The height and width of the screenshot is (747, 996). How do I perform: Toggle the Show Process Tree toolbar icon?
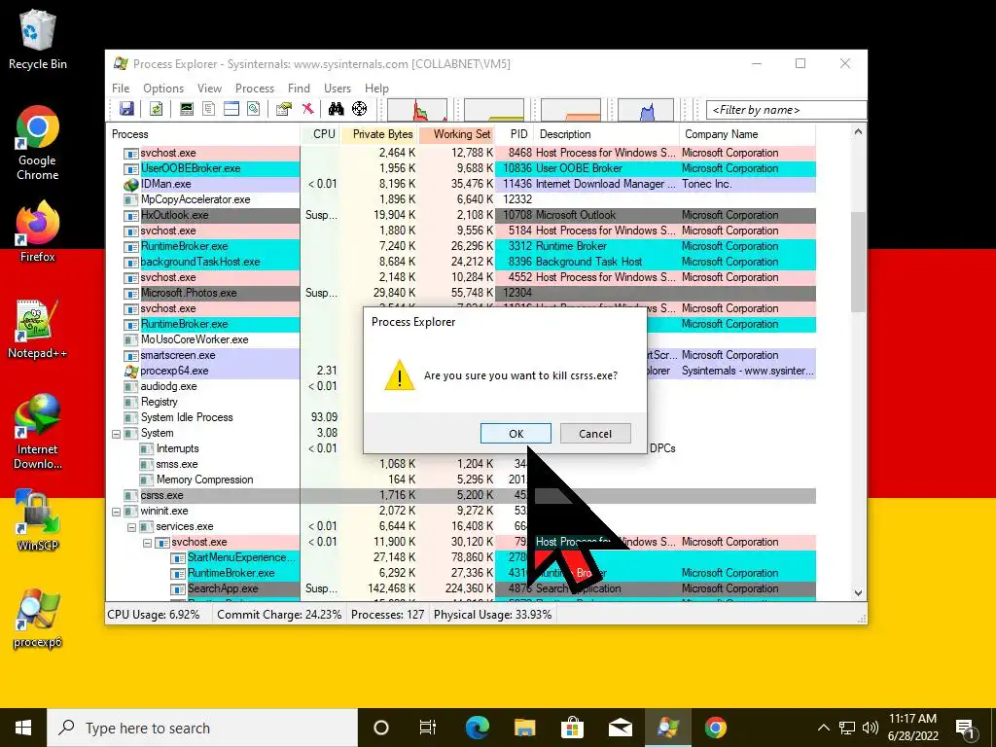[x=208, y=109]
